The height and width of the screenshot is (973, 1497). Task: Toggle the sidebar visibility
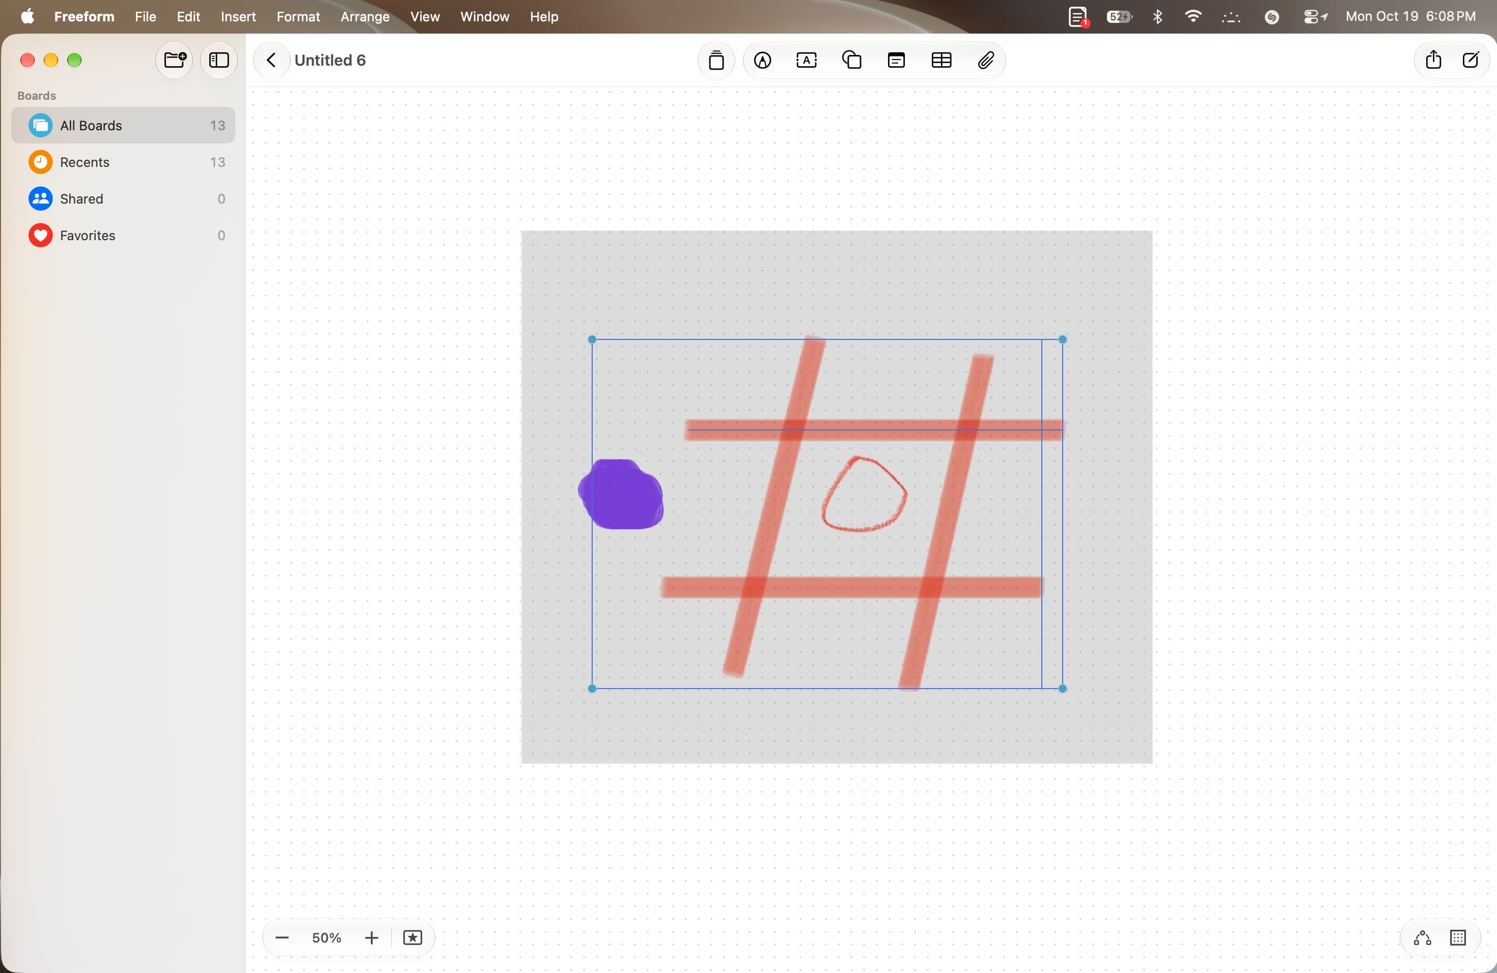pos(218,61)
